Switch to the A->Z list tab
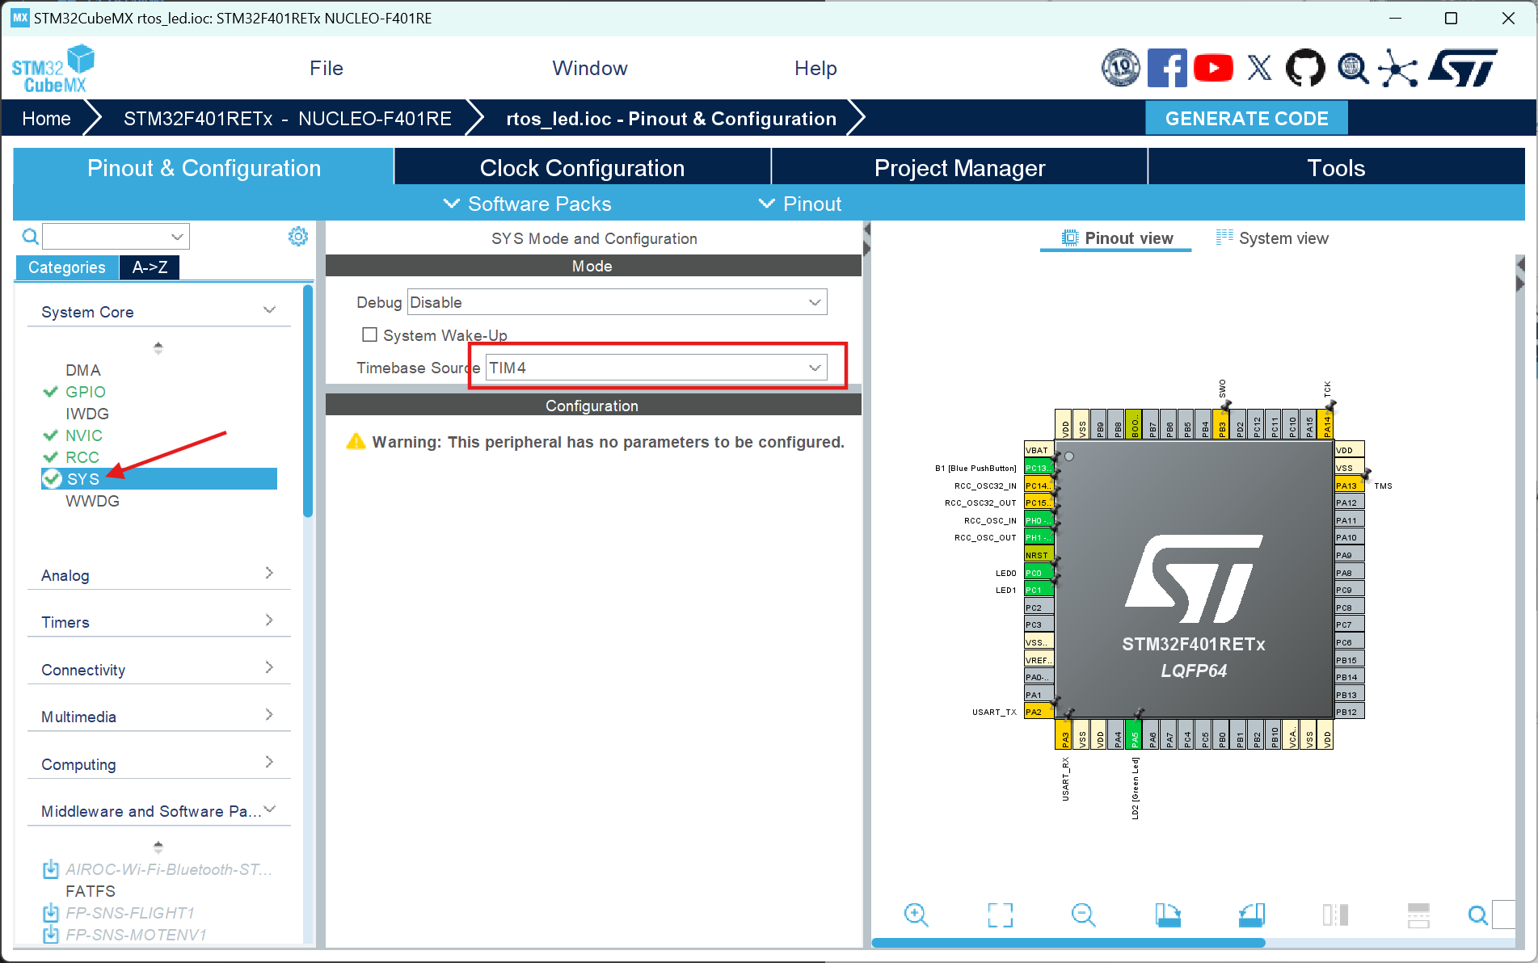Image resolution: width=1538 pixels, height=963 pixels. coord(150,267)
